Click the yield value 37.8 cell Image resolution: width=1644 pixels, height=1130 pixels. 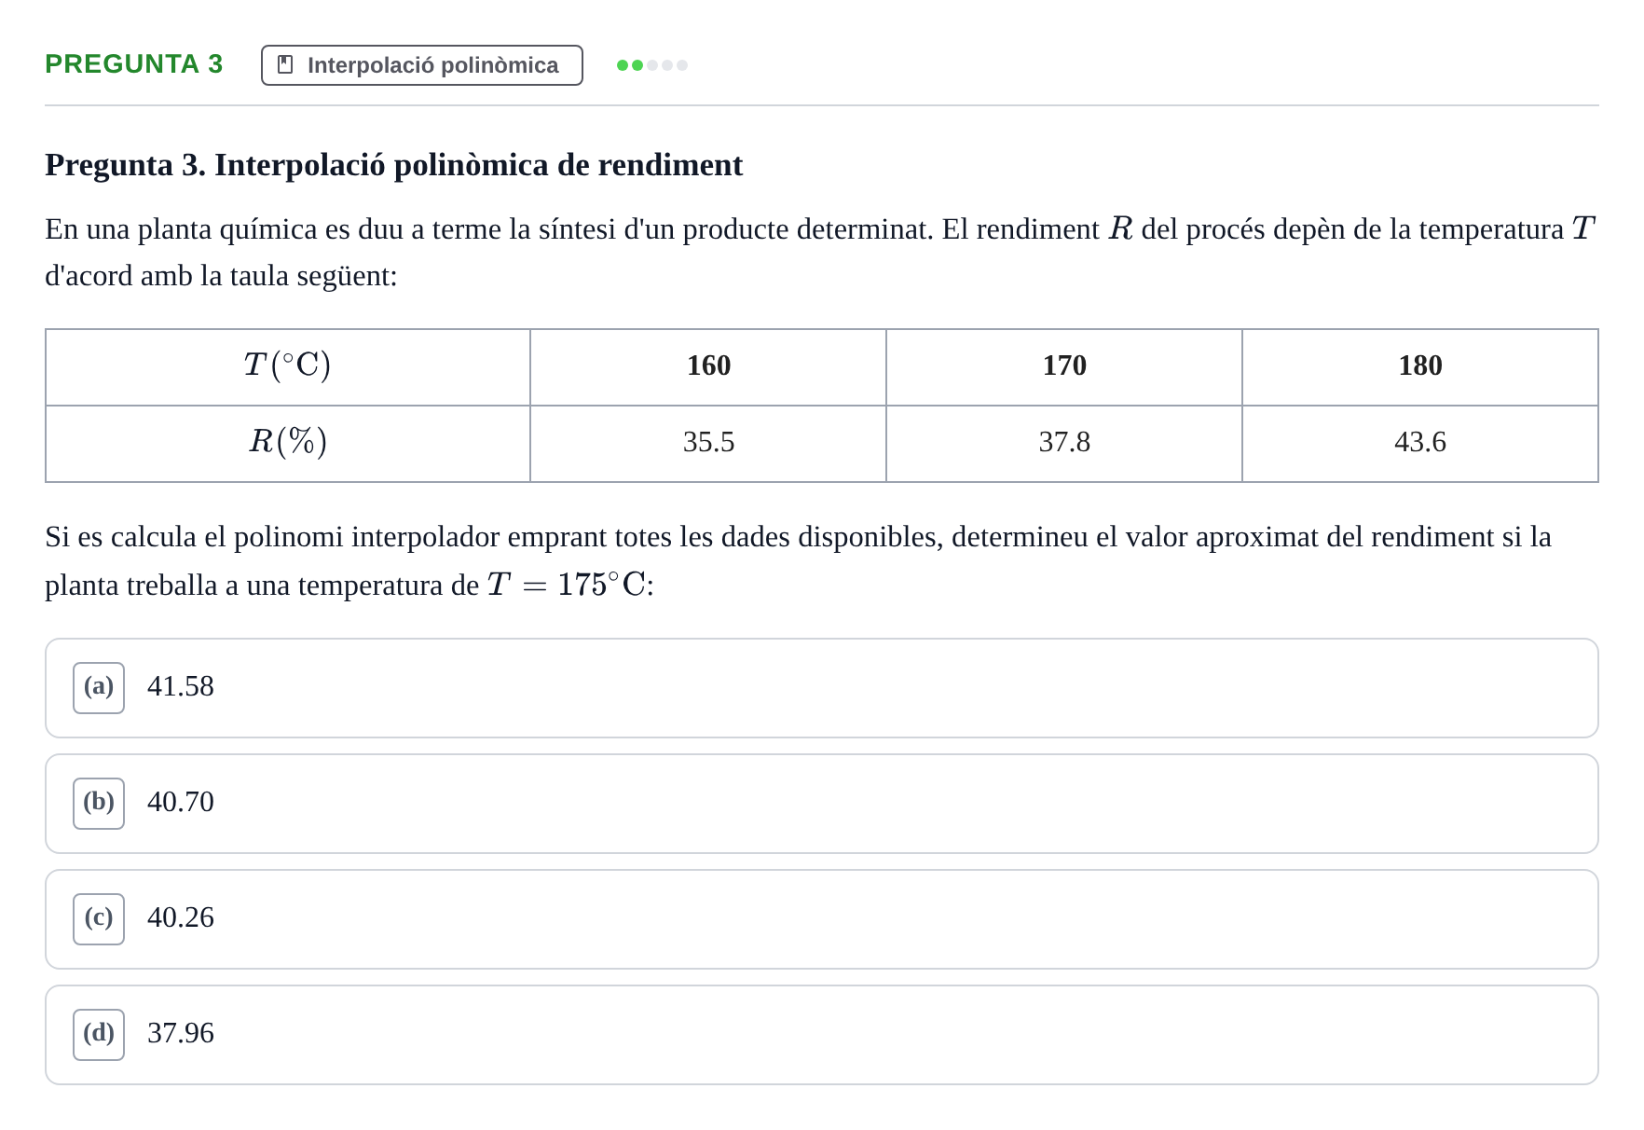[1064, 444]
